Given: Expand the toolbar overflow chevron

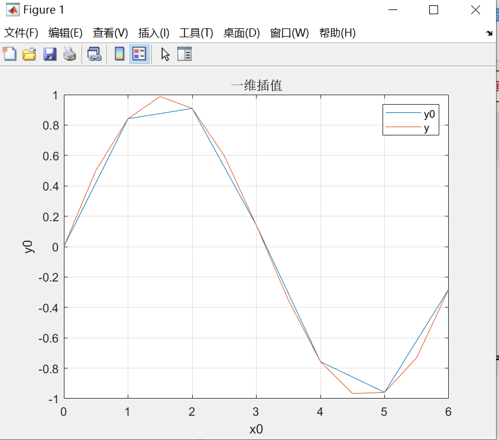Looking at the screenshot, I should 490,34.
